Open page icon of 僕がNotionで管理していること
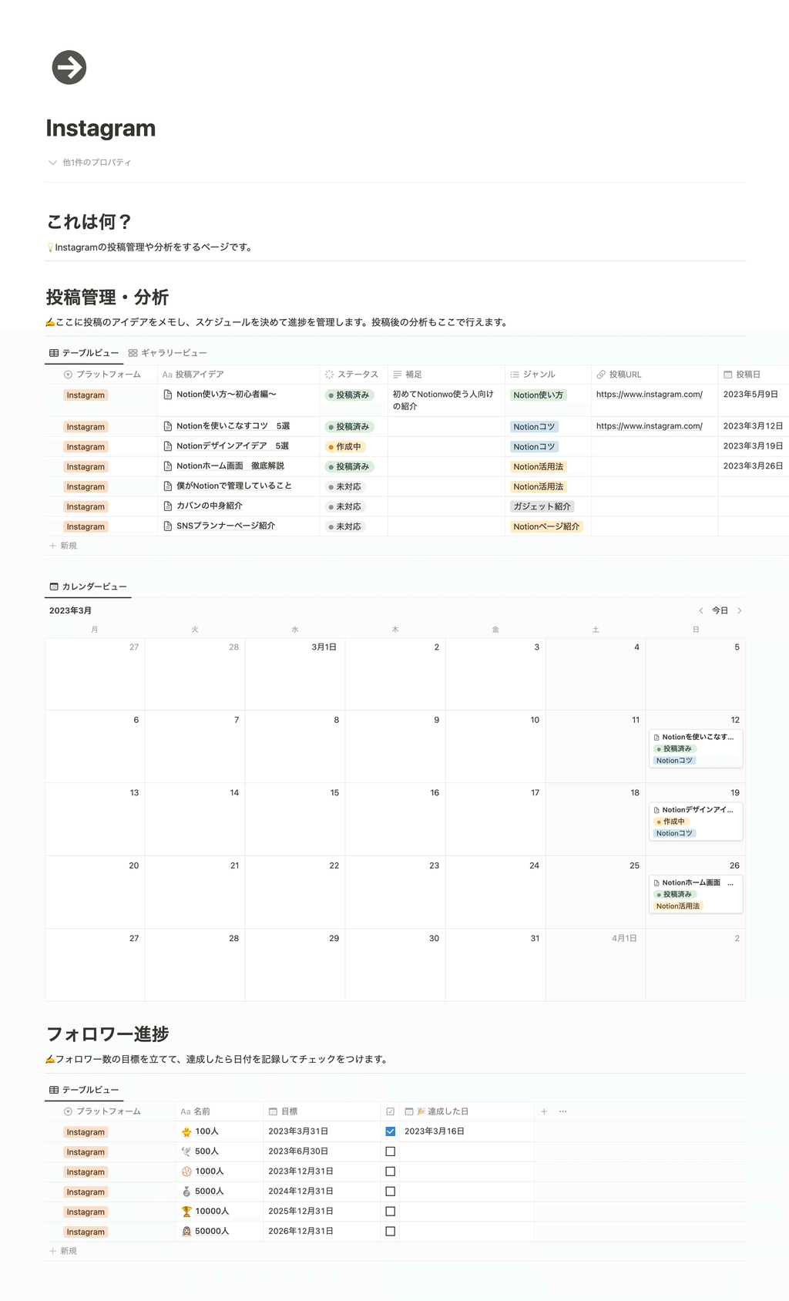This screenshot has width=789, height=1301. point(168,486)
